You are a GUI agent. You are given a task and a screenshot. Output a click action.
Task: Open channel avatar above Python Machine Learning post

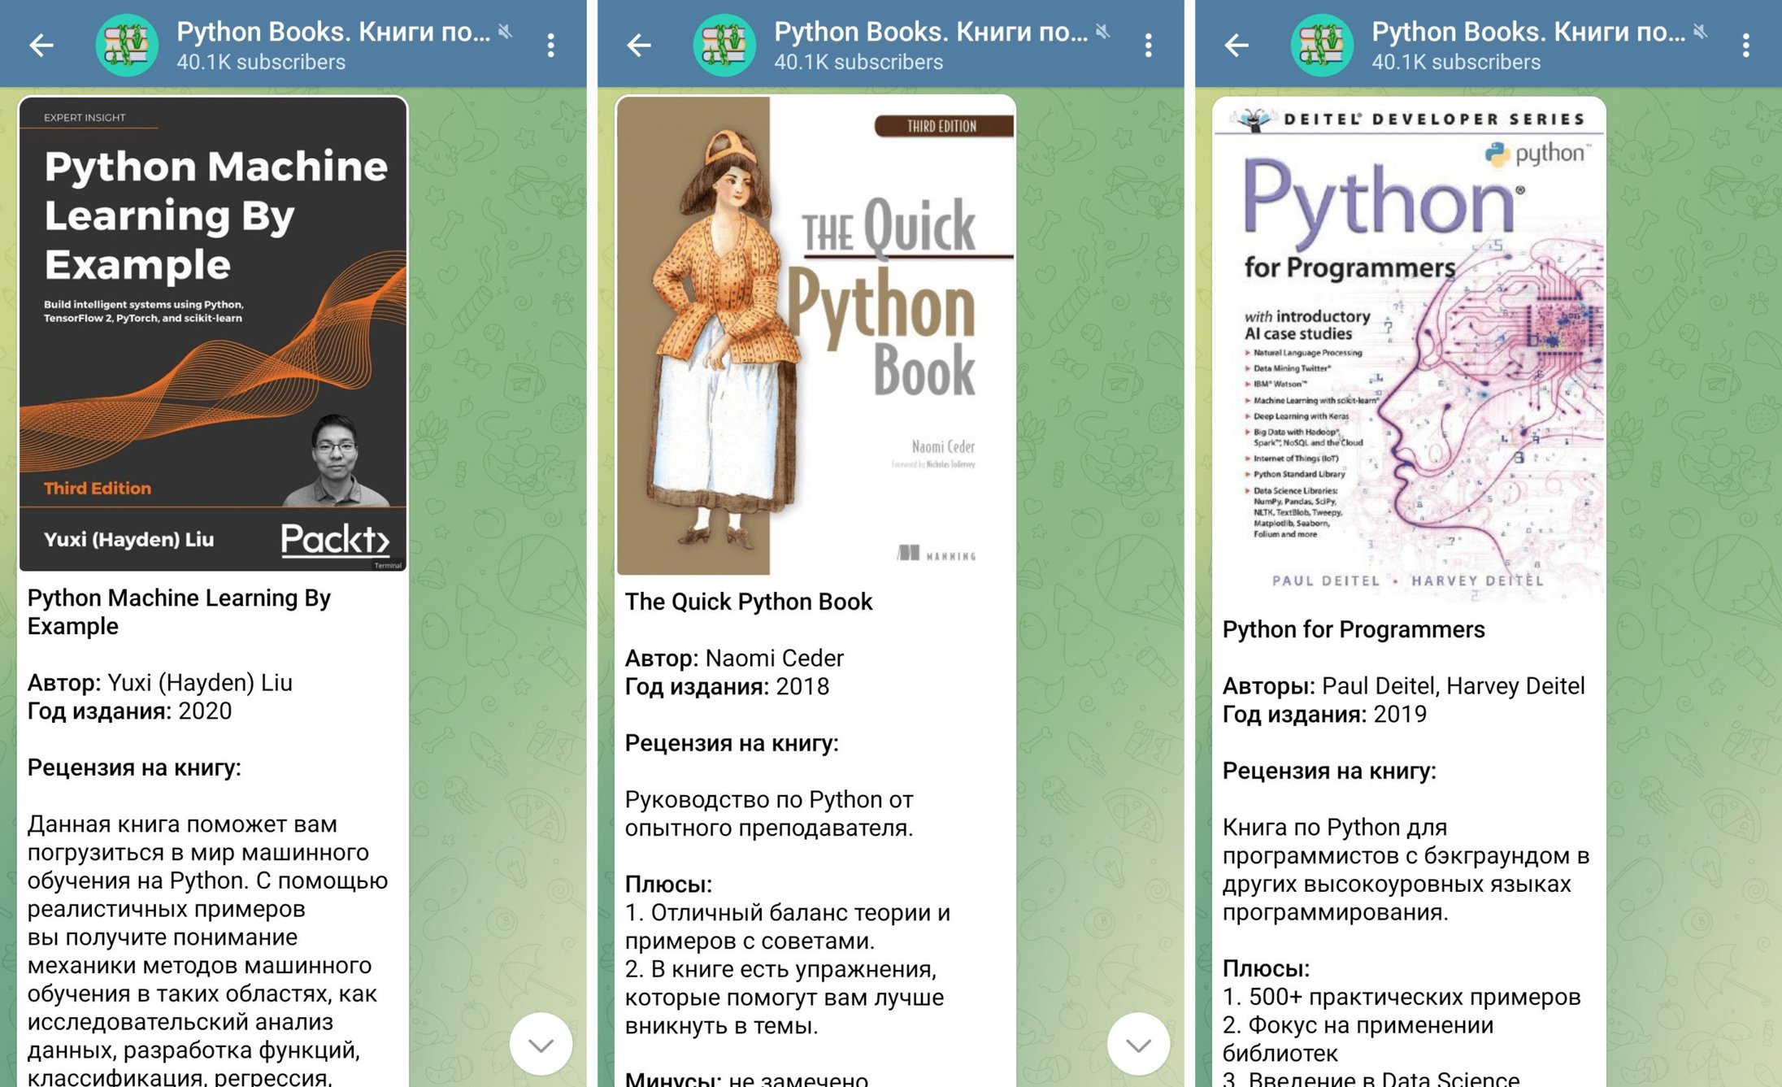[x=127, y=45]
